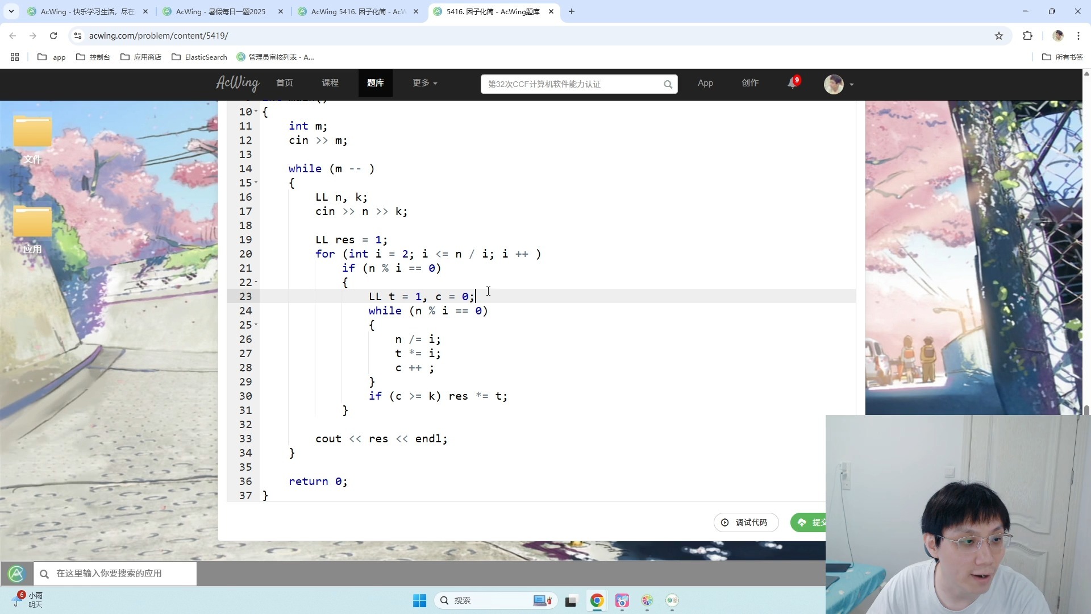The height and width of the screenshot is (614, 1091).
Task: Open the Windows Start menu icon
Action: click(419, 600)
